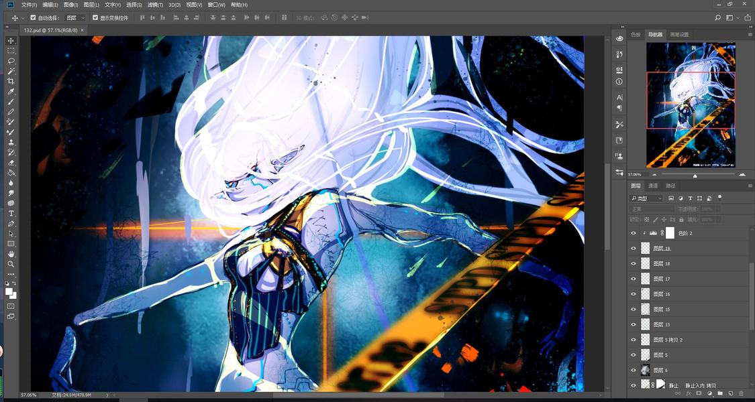The image size is (755, 402).
Task: Create new group folder icon
Action: [720, 393]
